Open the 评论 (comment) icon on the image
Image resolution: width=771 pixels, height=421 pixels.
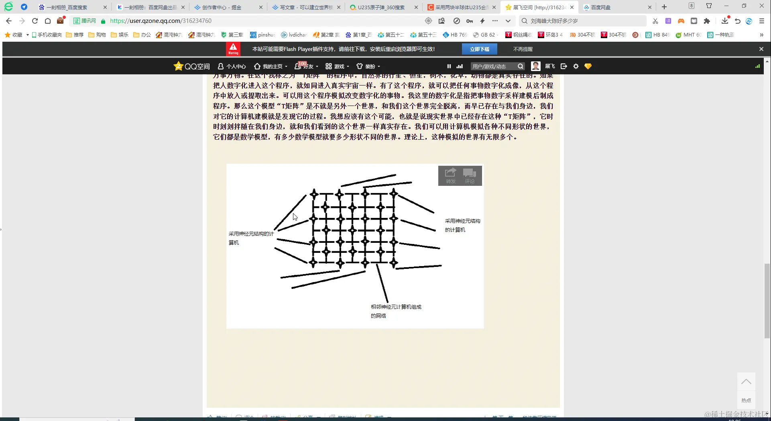tap(470, 175)
